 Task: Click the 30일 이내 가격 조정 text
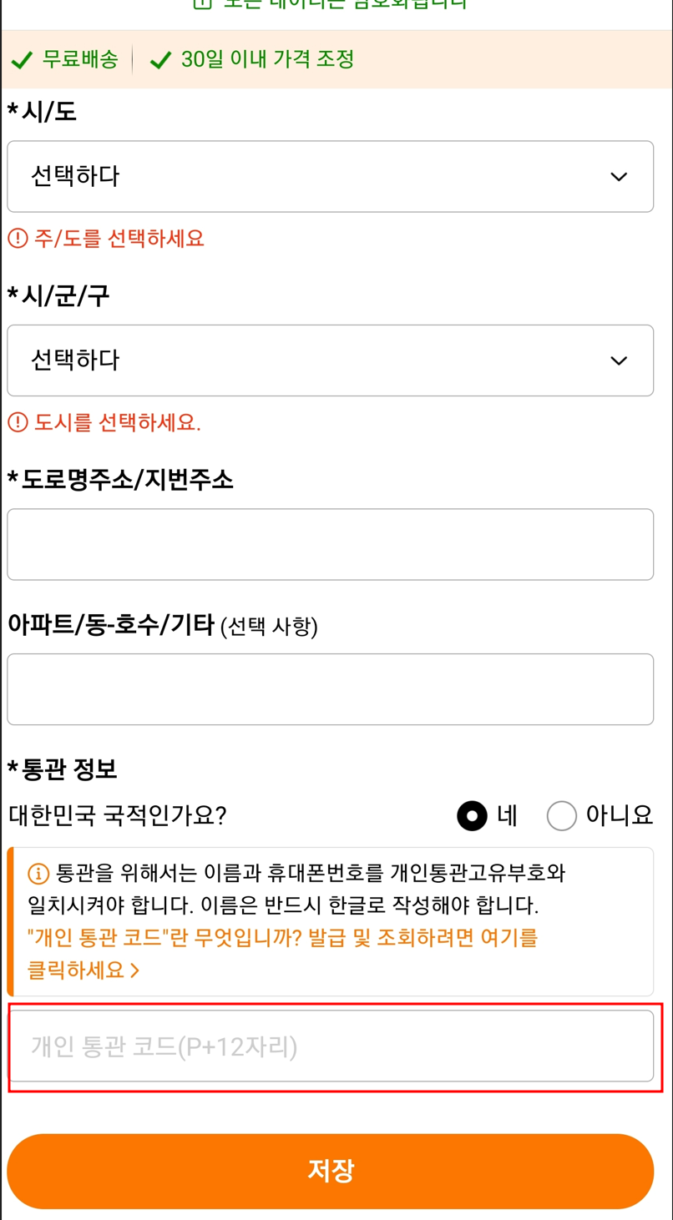(268, 59)
